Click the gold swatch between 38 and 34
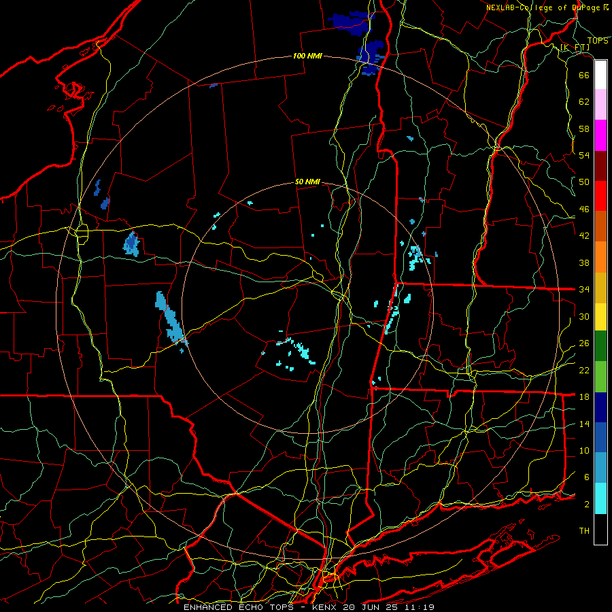 coord(600,288)
